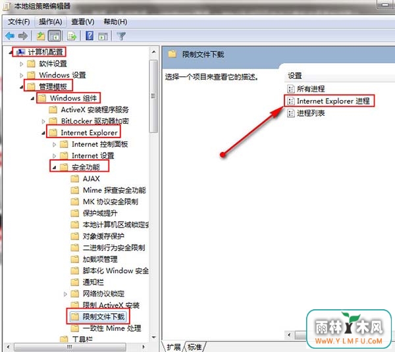395x352 pixels.
Task: Expand the Internet 控制面板 node
Action: [54, 145]
